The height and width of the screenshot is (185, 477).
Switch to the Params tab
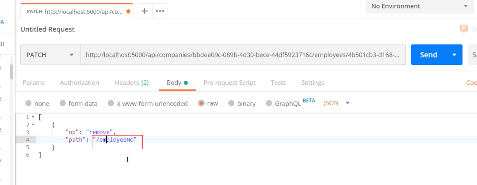[x=34, y=83]
